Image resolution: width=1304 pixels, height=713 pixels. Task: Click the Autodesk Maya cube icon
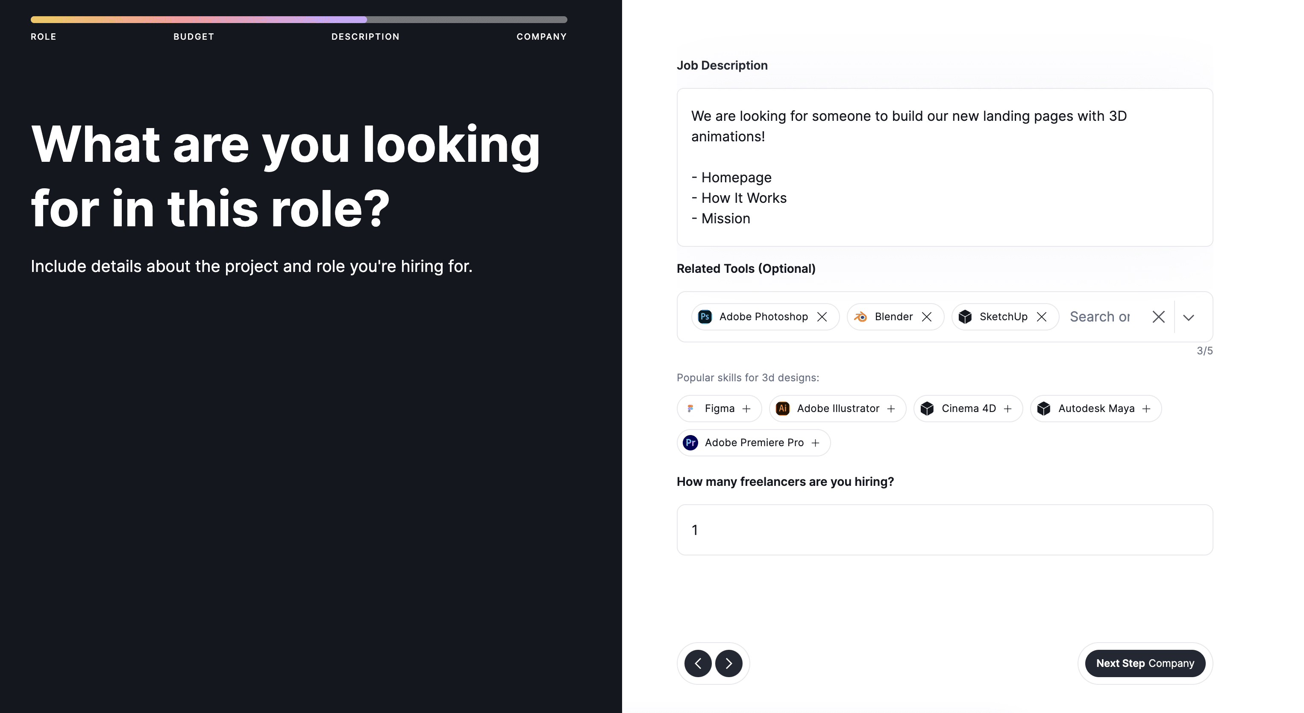coord(1044,409)
